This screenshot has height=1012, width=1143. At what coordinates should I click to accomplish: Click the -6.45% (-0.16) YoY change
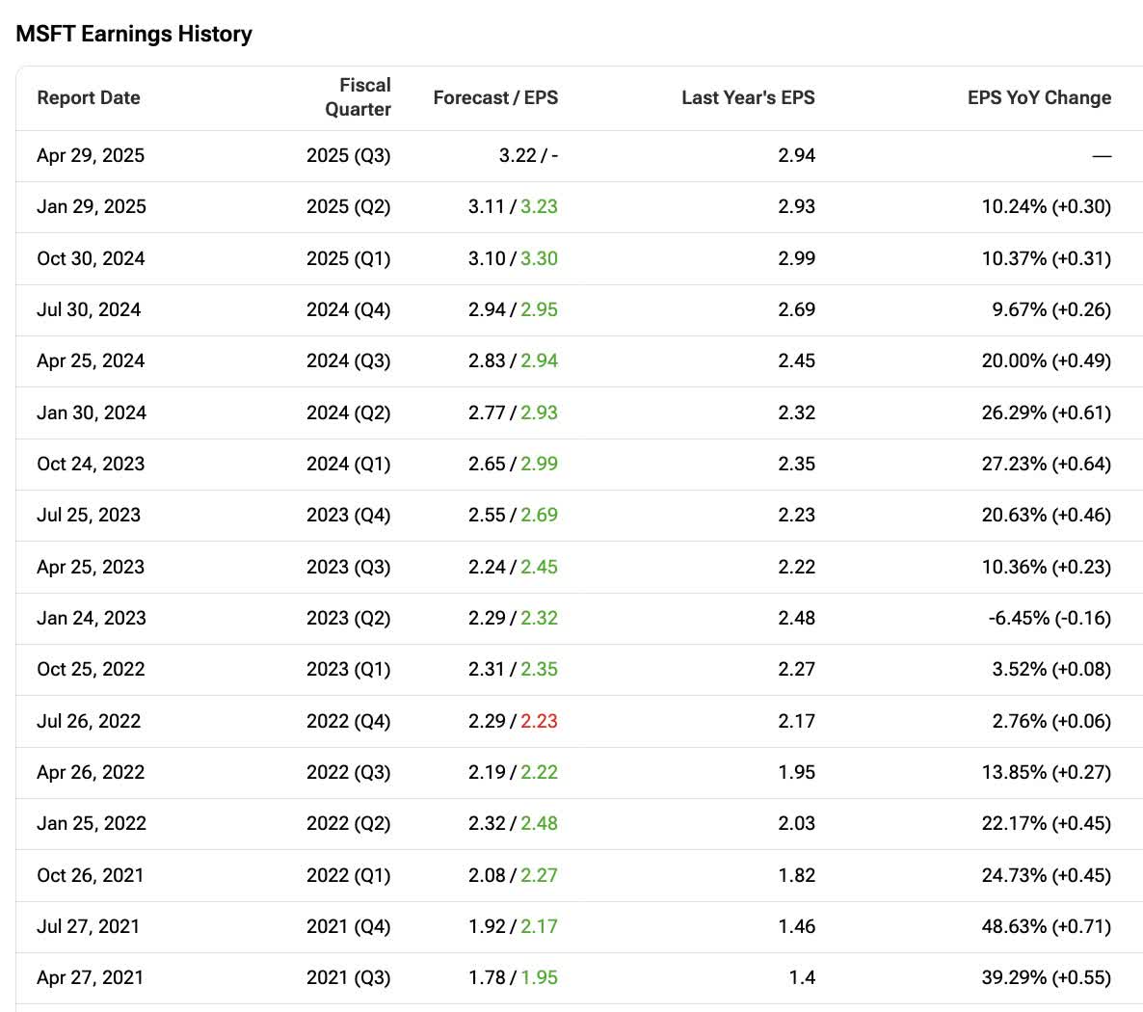1050,618
